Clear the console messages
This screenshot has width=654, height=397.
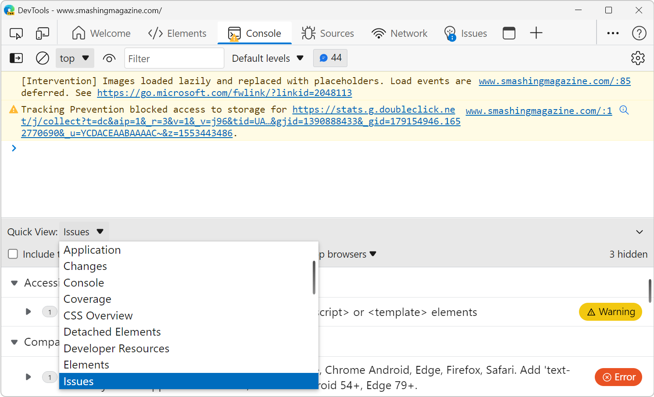tap(42, 58)
